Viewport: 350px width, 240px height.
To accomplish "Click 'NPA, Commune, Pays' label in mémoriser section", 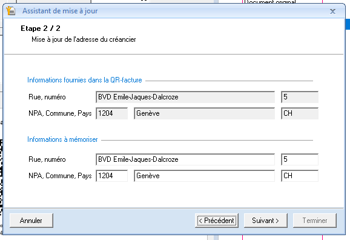I will point(60,176).
